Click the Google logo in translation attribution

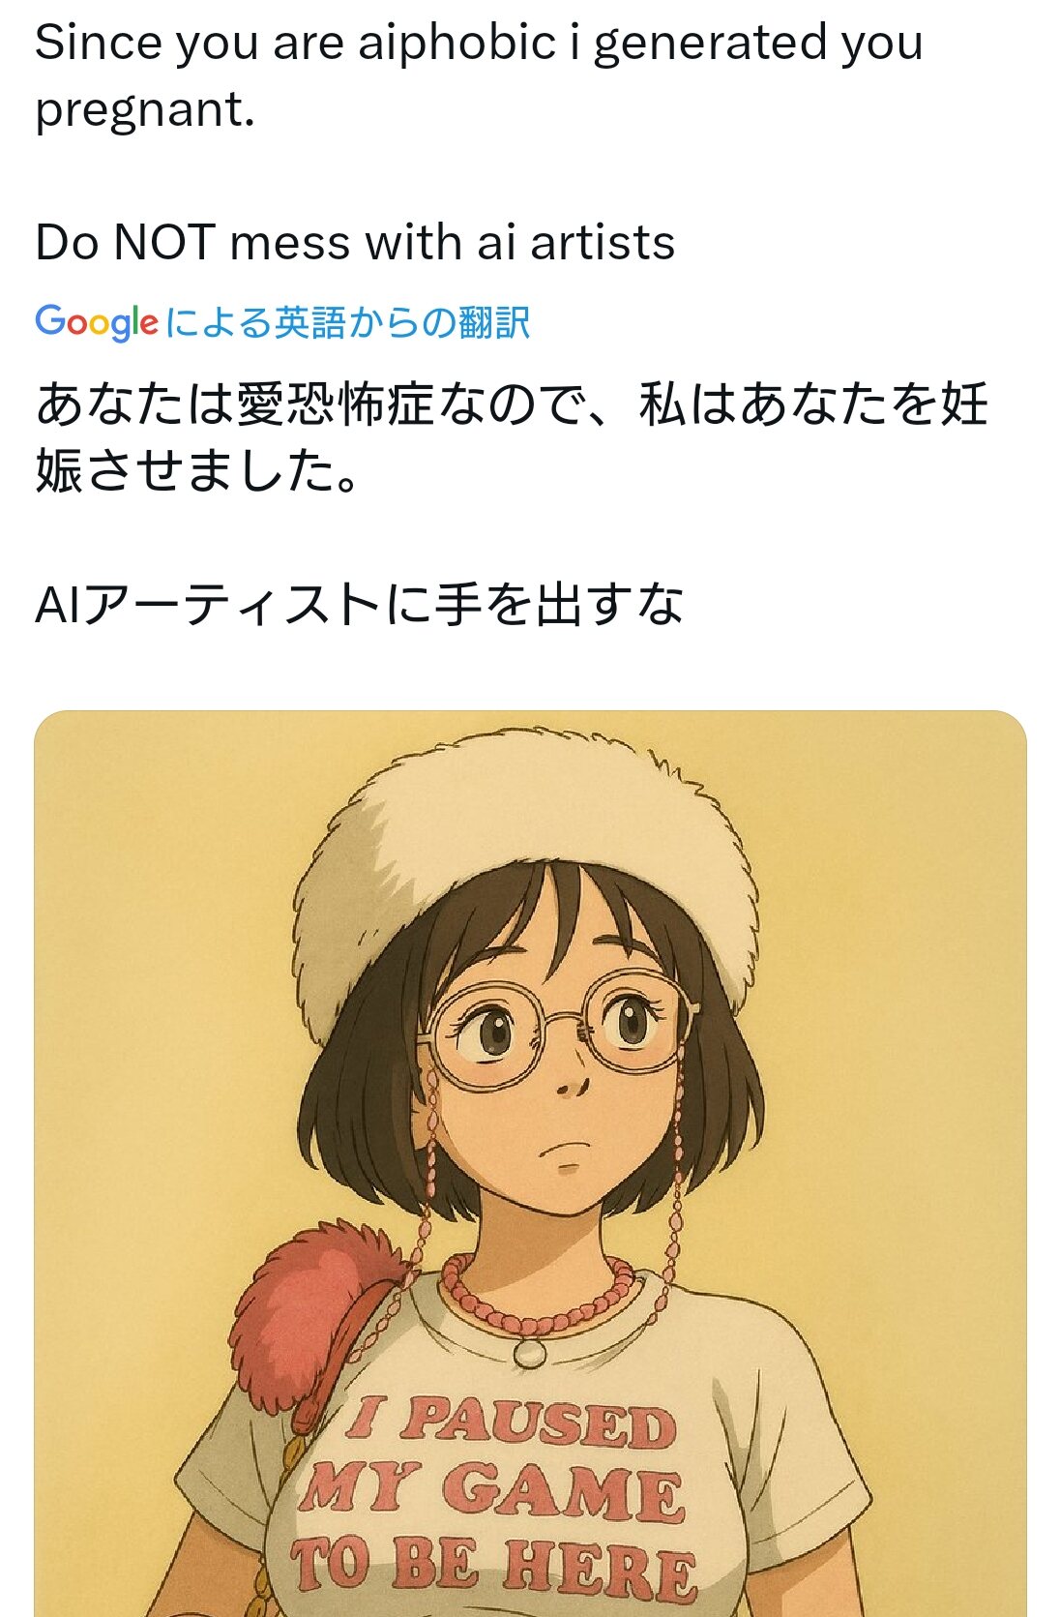coord(97,322)
